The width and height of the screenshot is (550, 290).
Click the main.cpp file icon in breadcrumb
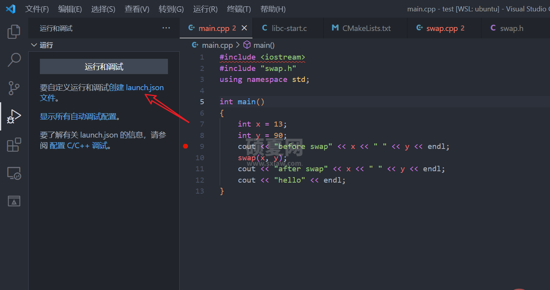tap(195, 45)
